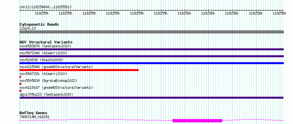Click the nsv5505839 (ByrskaBishop2022) label
Viewport: 293px width, 124px height.
(48, 81)
